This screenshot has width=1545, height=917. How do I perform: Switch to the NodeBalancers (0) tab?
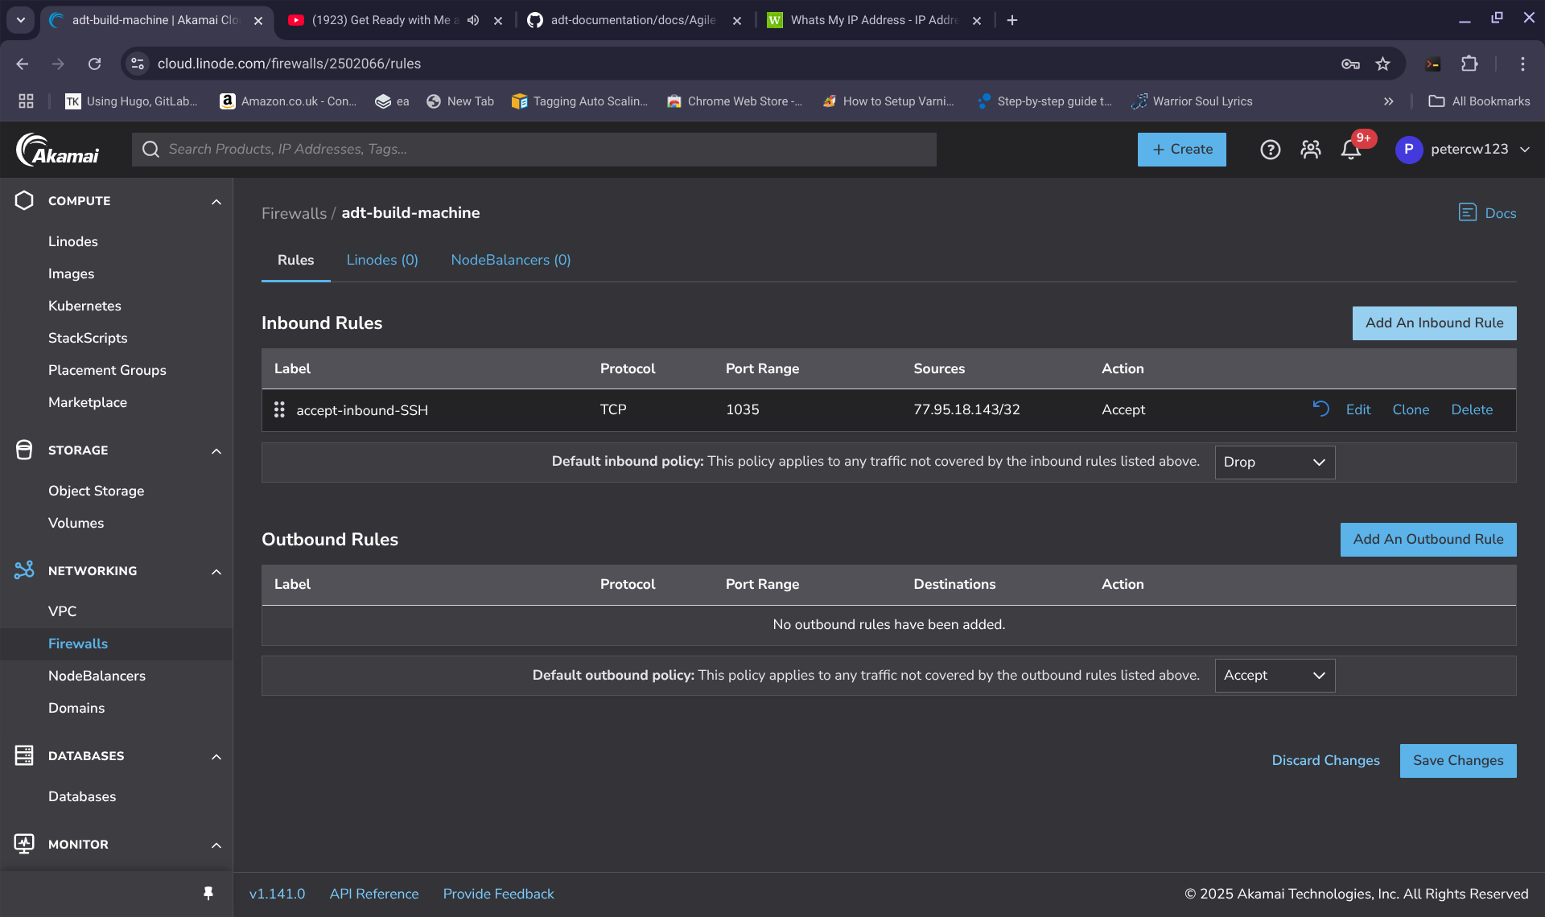510,260
